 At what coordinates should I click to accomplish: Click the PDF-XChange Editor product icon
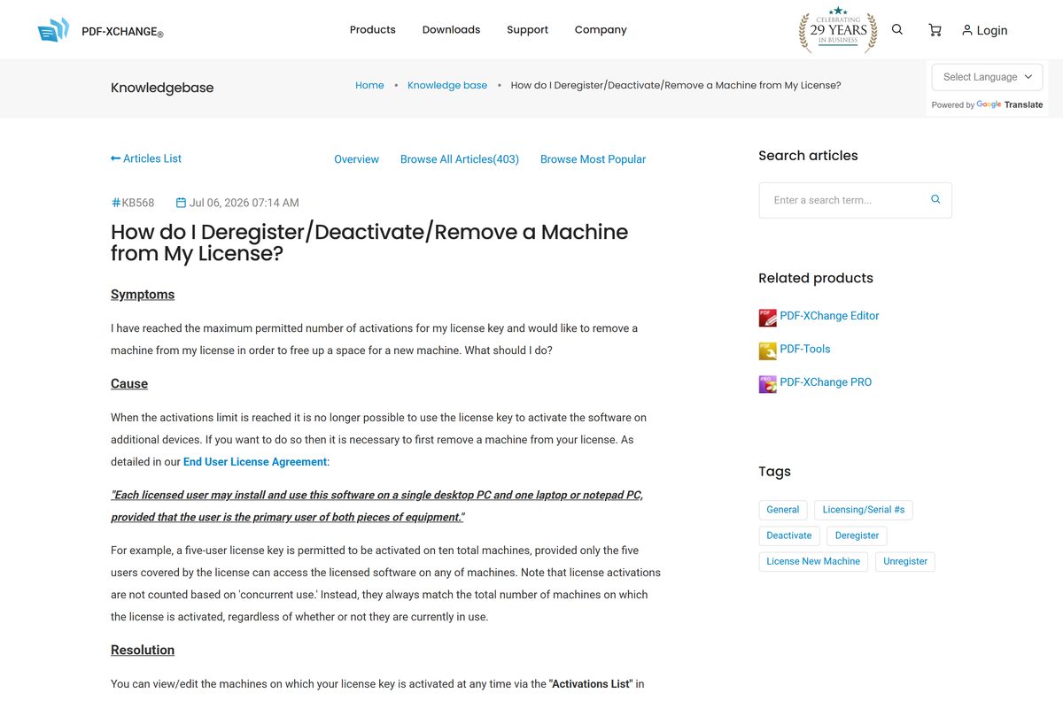pyautogui.click(x=767, y=317)
